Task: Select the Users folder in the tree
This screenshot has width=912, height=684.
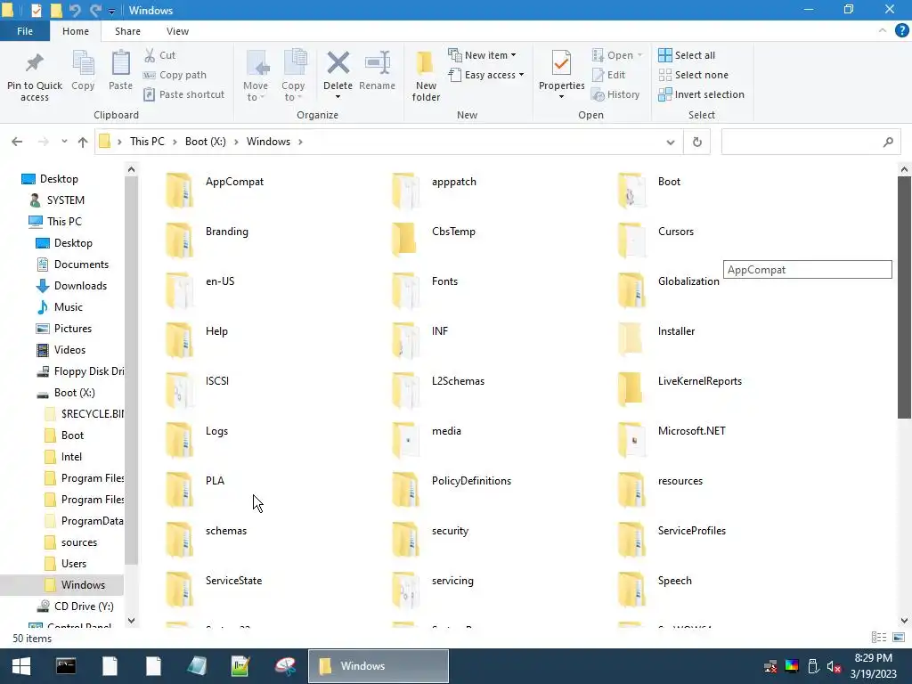Action: (73, 564)
